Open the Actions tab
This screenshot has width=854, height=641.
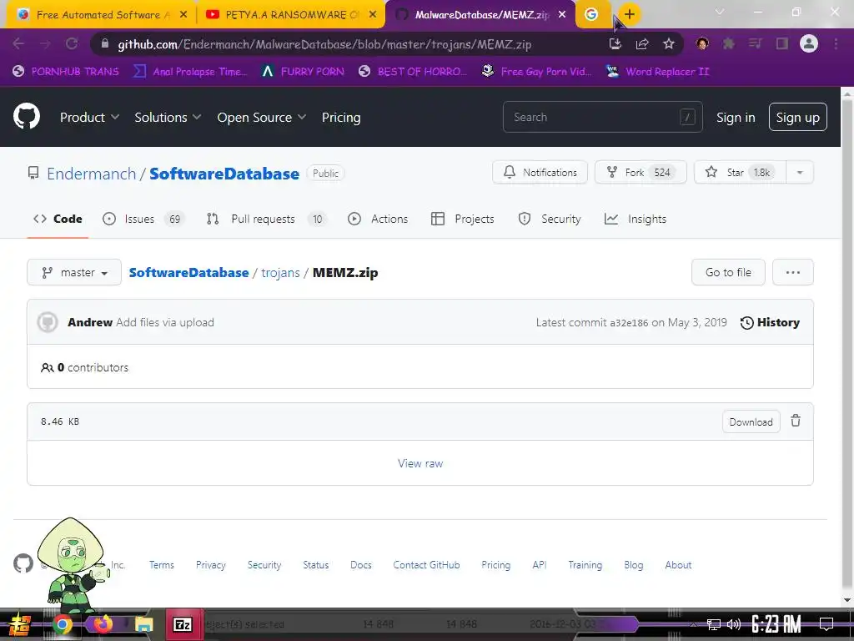coord(378,219)
